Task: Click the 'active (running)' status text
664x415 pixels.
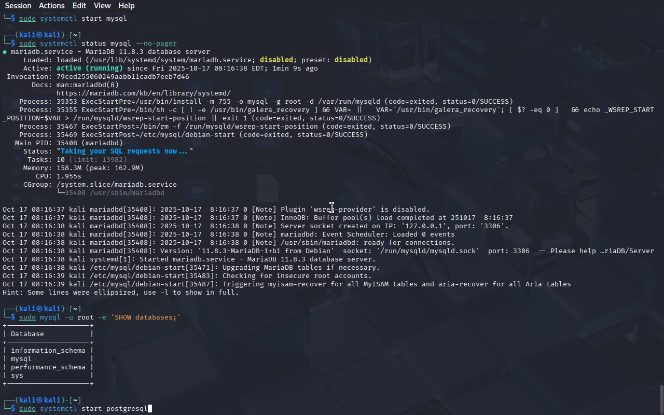Action: (x=89, y=68)
